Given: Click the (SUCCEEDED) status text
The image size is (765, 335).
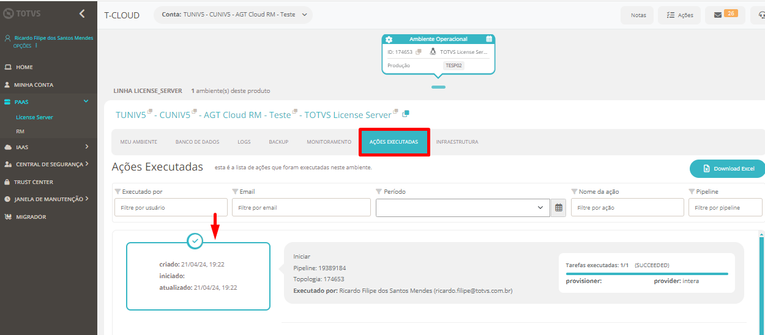Looking at the screenshot, I should (x=652, y=265).
